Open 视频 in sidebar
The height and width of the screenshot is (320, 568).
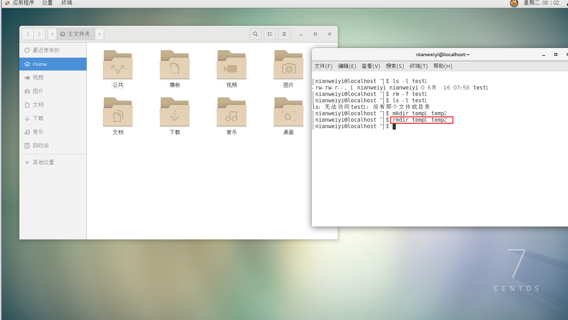(53, 77)
